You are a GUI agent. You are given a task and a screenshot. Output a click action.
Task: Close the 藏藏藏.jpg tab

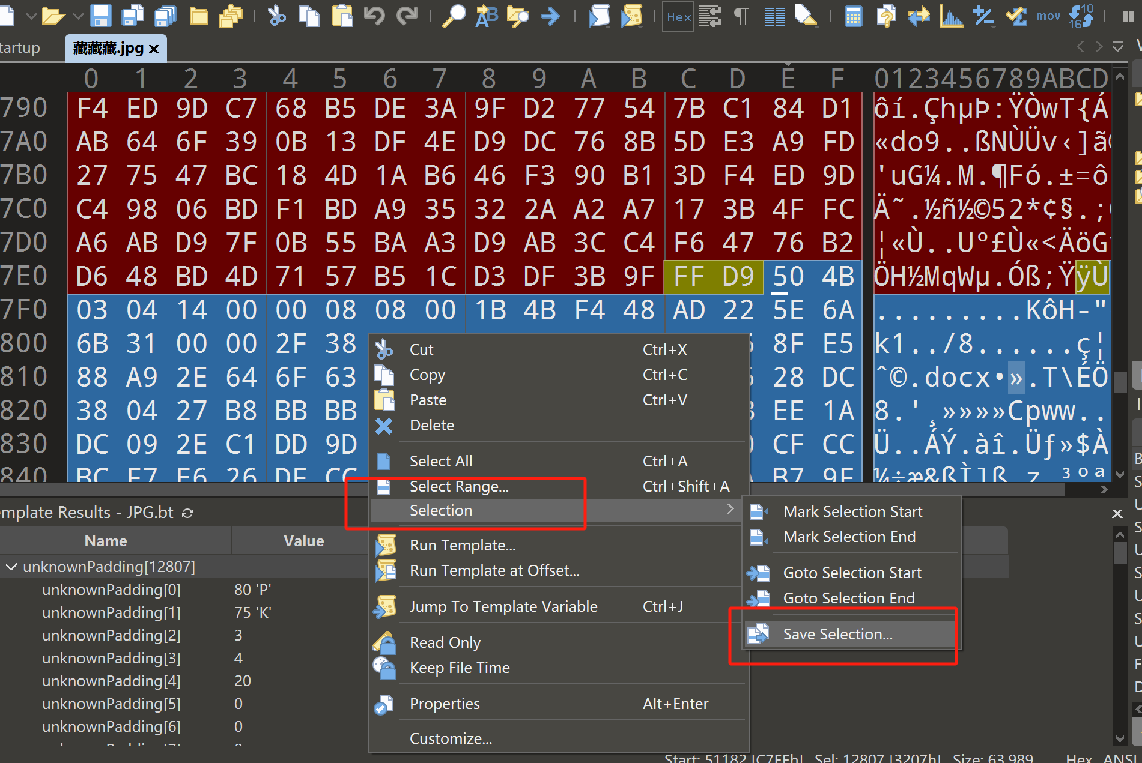[154, 49]
